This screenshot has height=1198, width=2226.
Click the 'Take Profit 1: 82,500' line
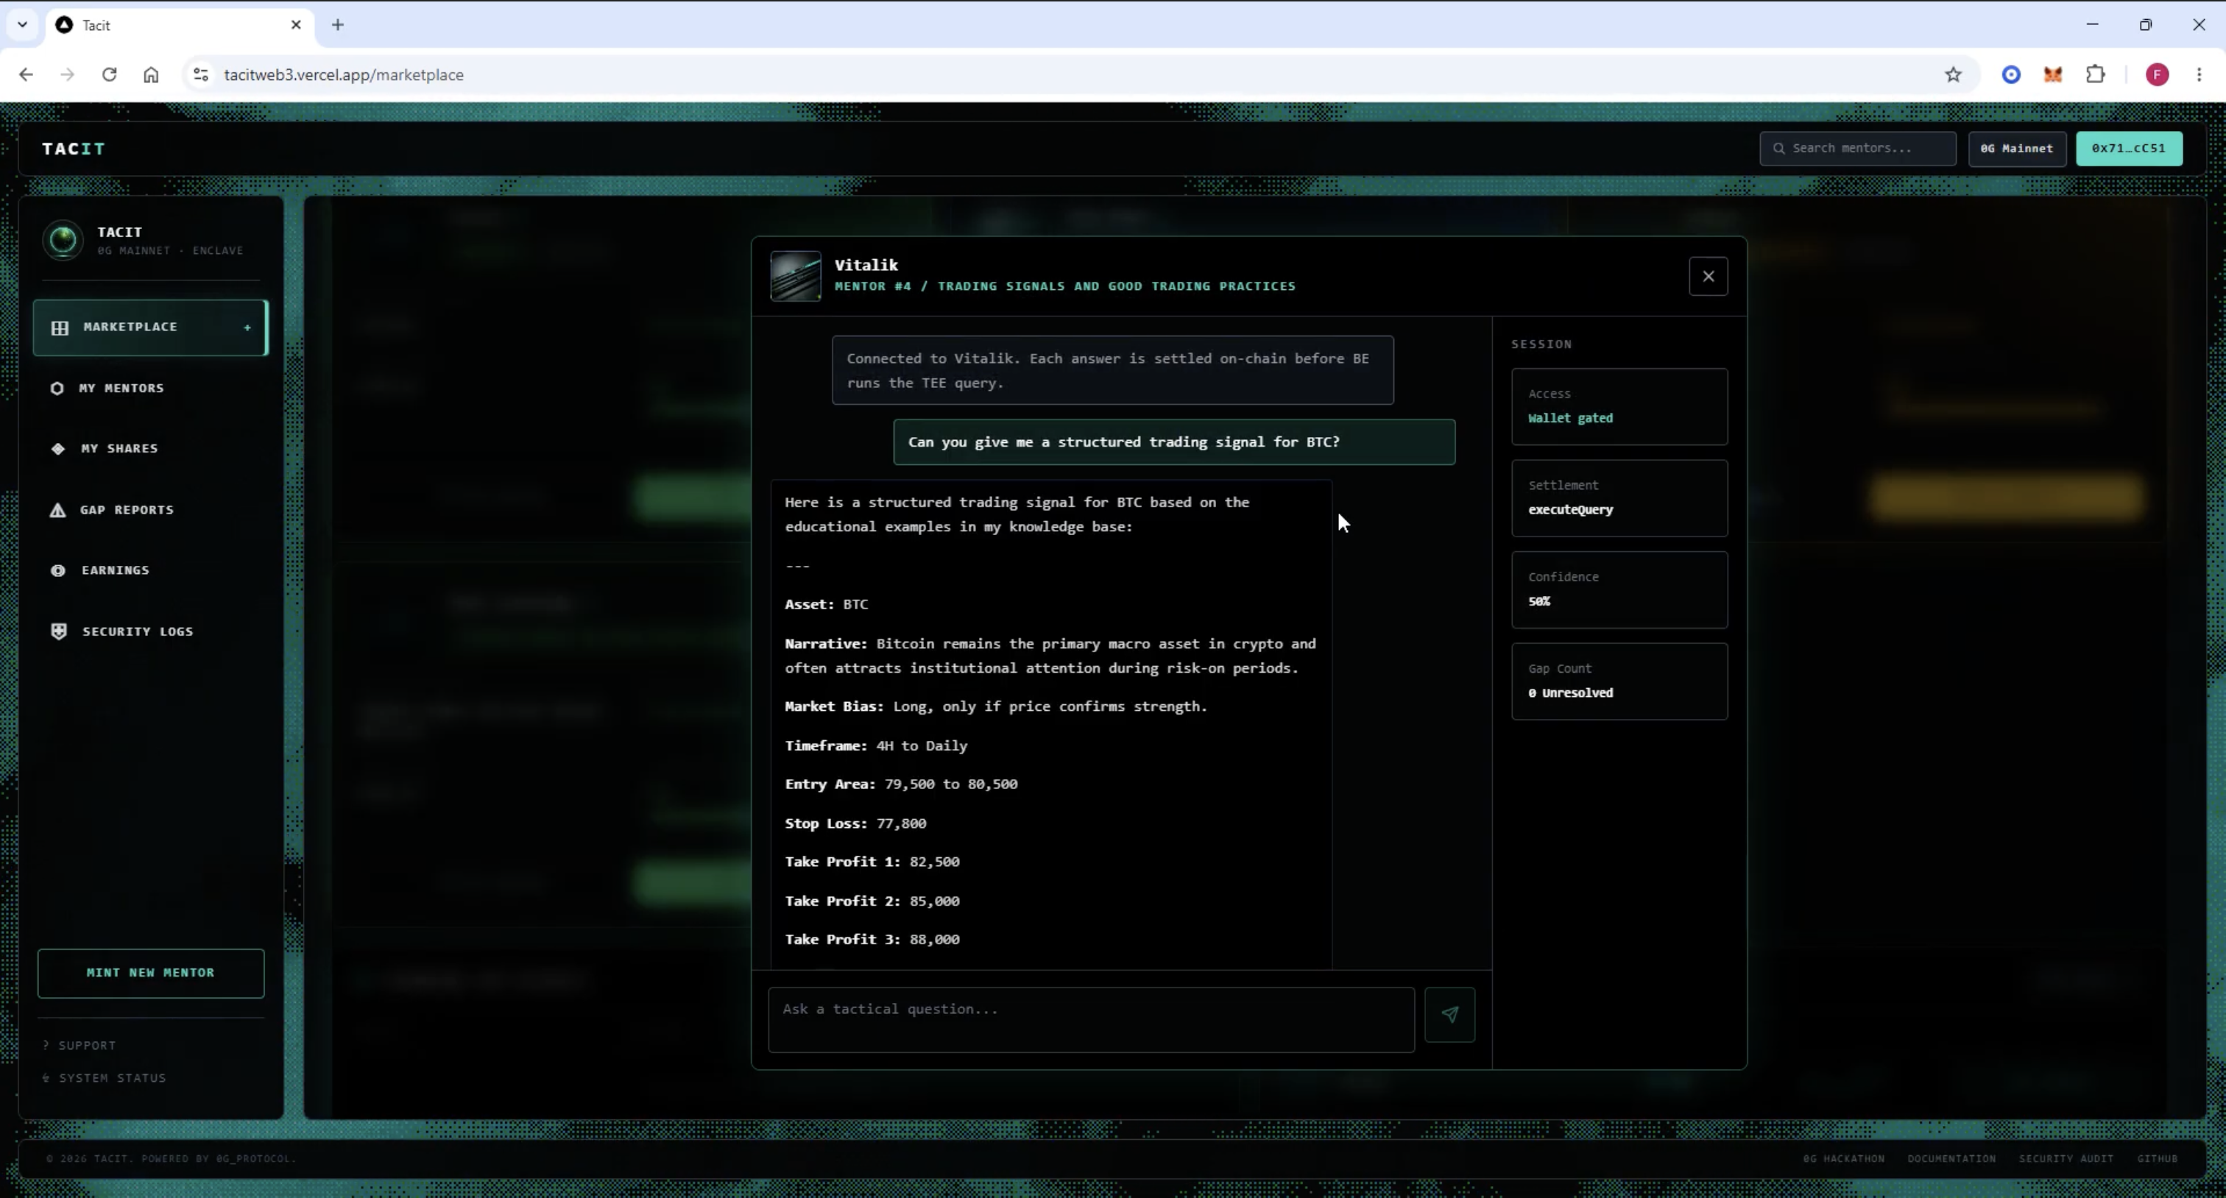tap(872, 862)
